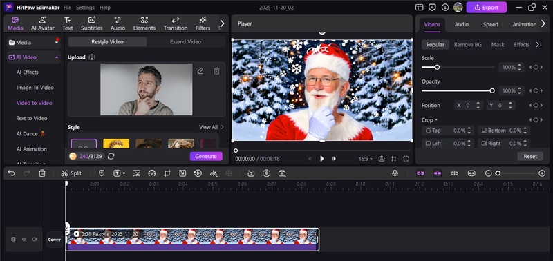Image resolution: width=553 pixels, height=261 pixels.
Task: Open the feedback message icon in title bar
Action: [x=432, y=7]
